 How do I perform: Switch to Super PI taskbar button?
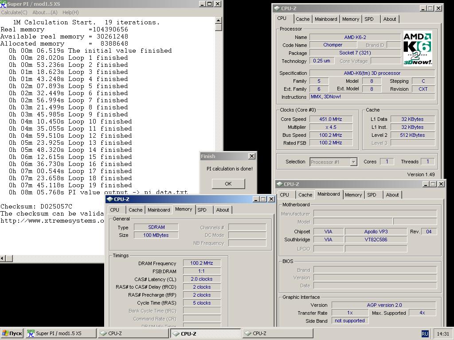point(61,333)
